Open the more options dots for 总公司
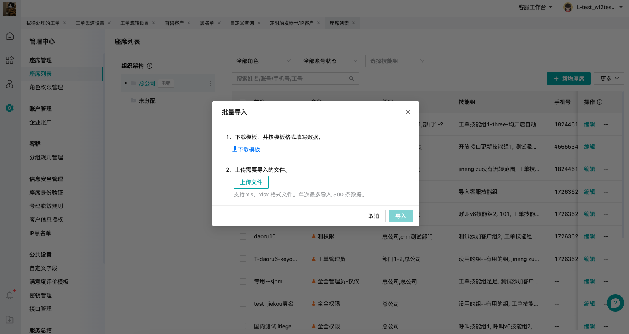Viewport: 629px width, 334px height. [211, 83]
